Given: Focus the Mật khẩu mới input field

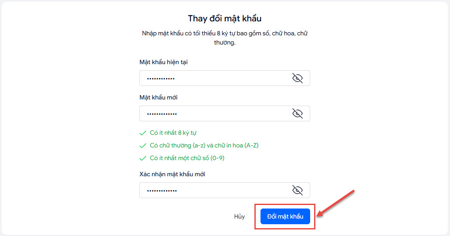Looking at the screenshot, I should coord(213,113).
